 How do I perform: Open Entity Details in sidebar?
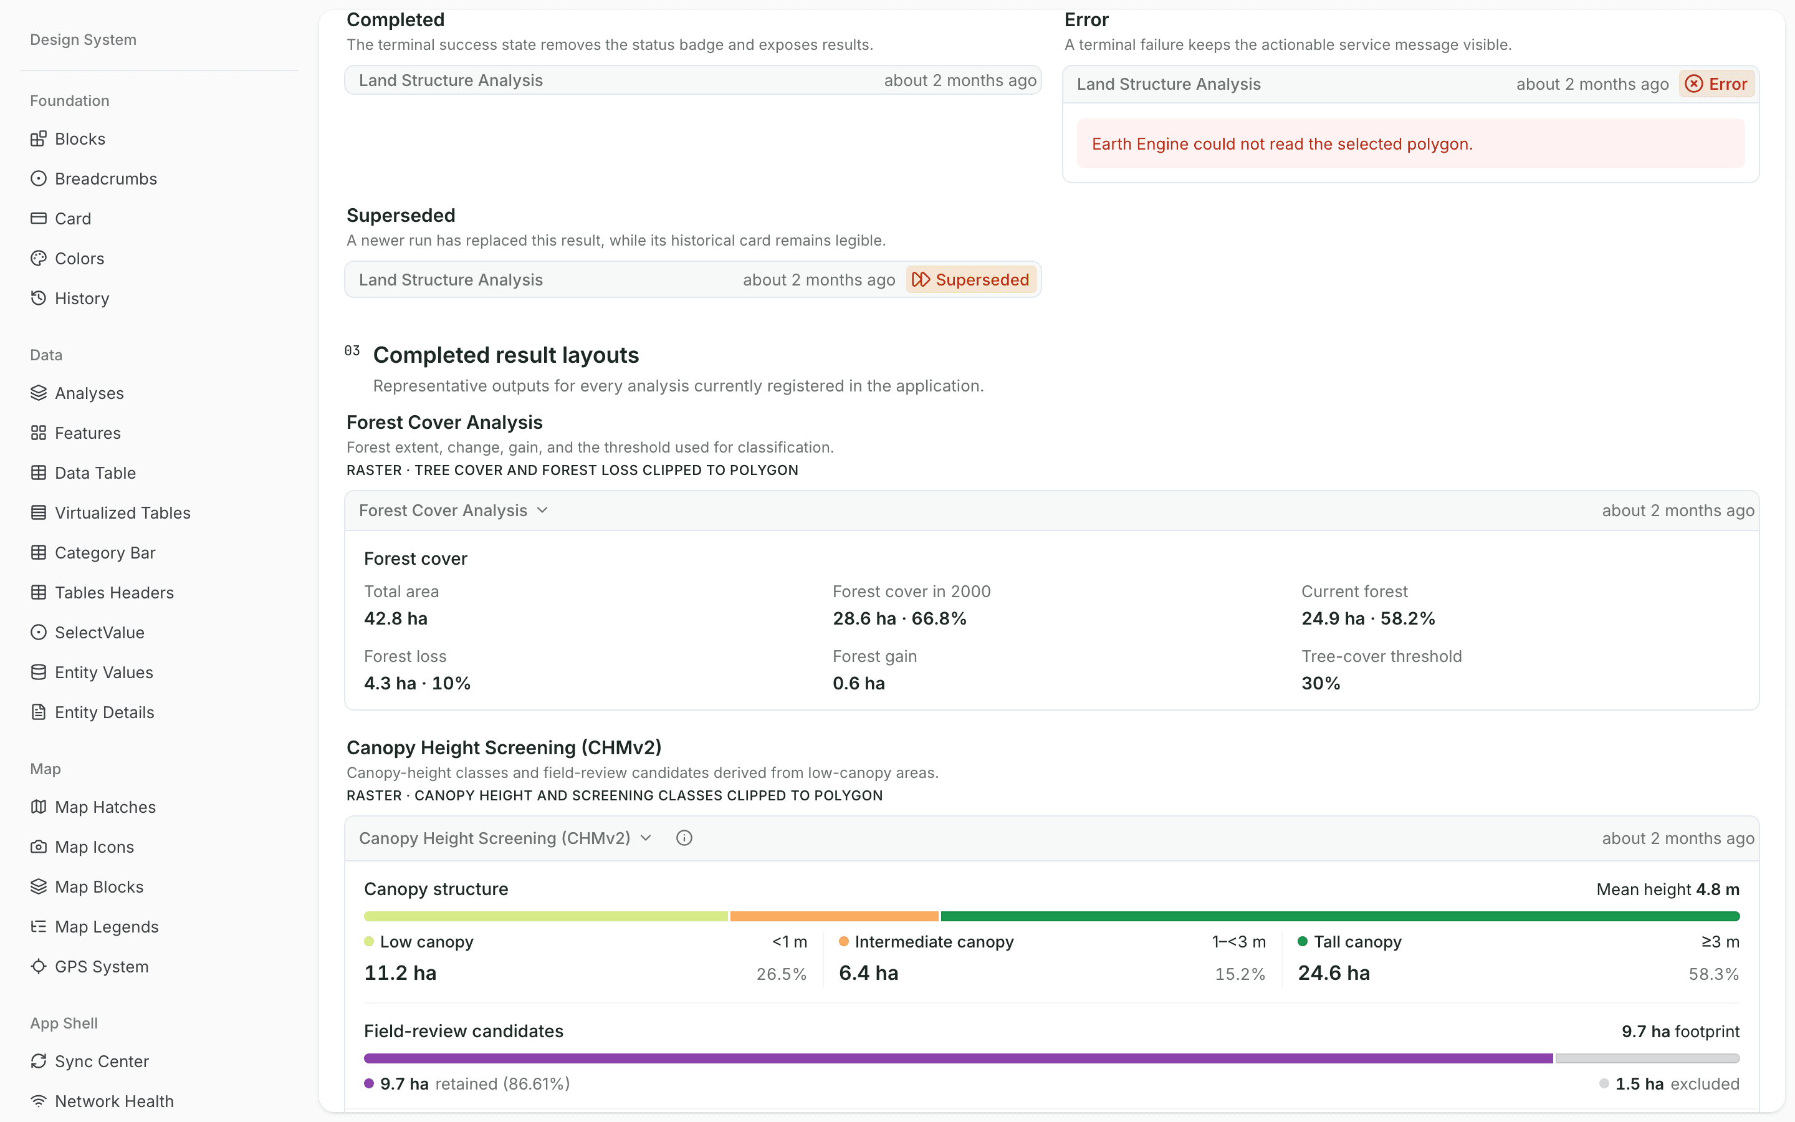pos(104,712)
